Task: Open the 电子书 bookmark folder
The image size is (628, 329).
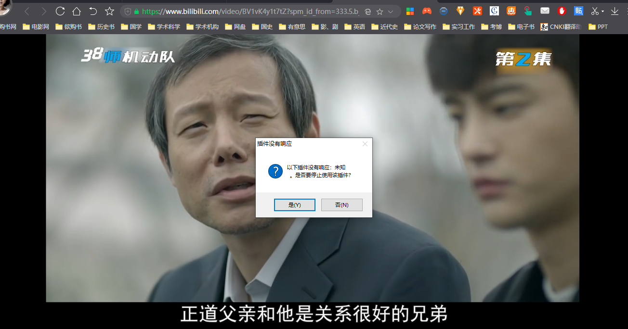Action: click(x=522, y=27)
